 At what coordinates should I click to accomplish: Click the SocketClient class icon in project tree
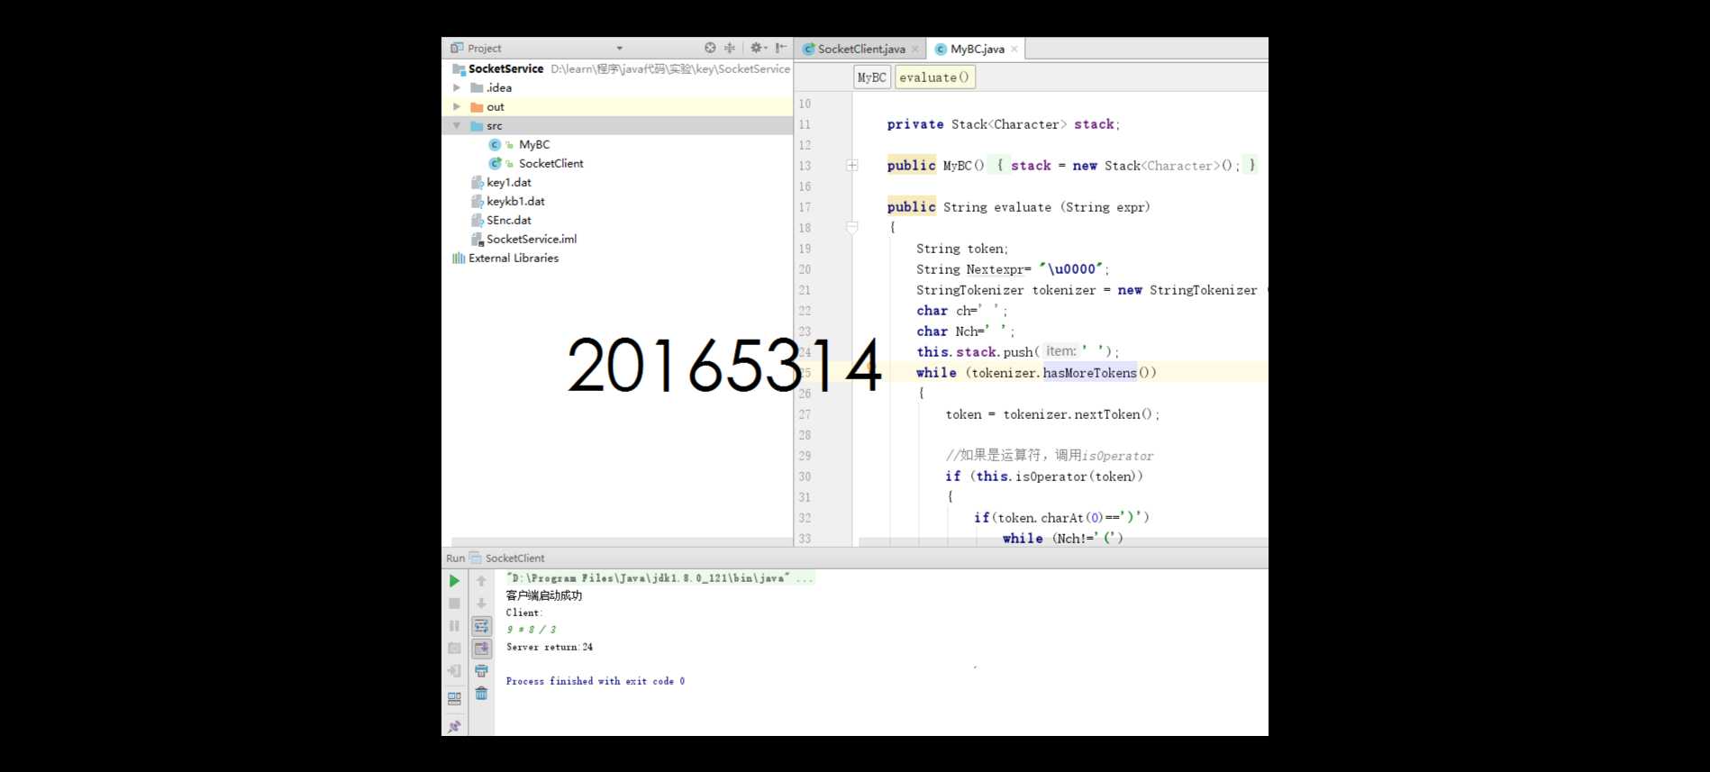click(x=495, y=163)
